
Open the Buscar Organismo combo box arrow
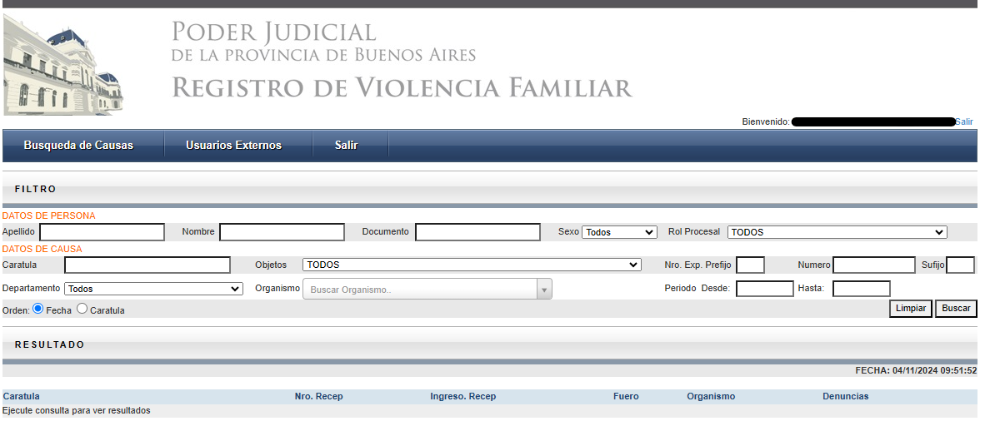click(544, 290)
